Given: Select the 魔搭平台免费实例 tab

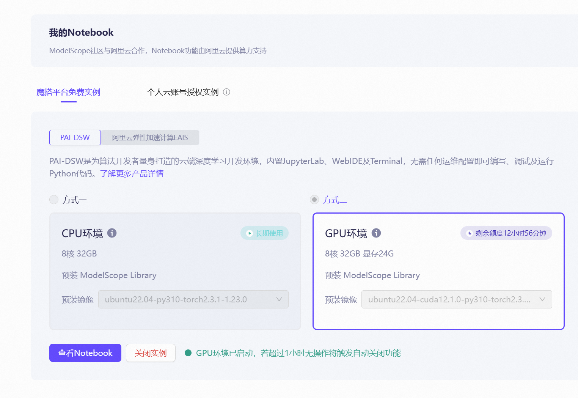Looking at the screenshot, I should 68,92.
